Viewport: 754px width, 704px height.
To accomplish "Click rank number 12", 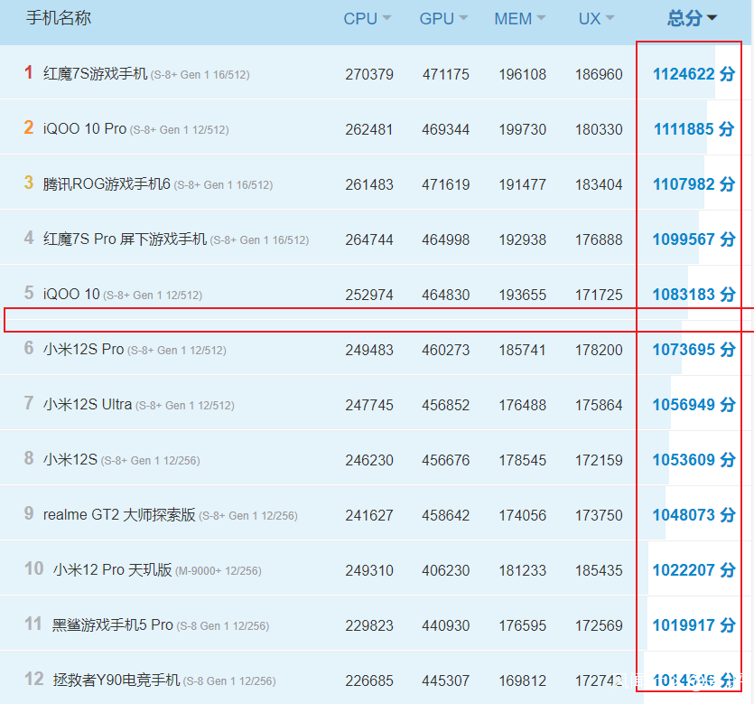I will (x=33, y=679).
